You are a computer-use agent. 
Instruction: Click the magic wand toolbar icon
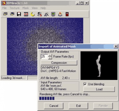coord(46,14)
